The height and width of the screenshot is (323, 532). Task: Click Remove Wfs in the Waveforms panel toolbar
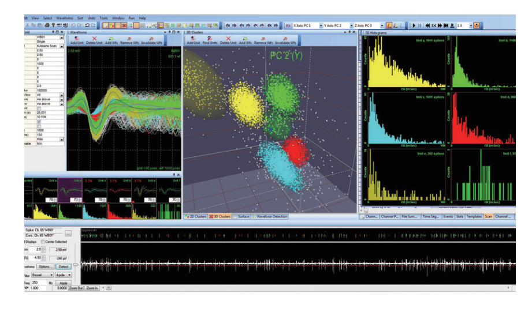pos(129,41)
